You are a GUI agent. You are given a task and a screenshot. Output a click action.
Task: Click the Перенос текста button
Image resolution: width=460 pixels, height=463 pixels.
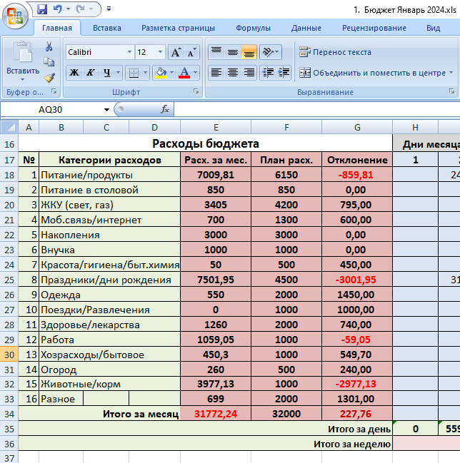pyautogui.click(x=335, y=52)
